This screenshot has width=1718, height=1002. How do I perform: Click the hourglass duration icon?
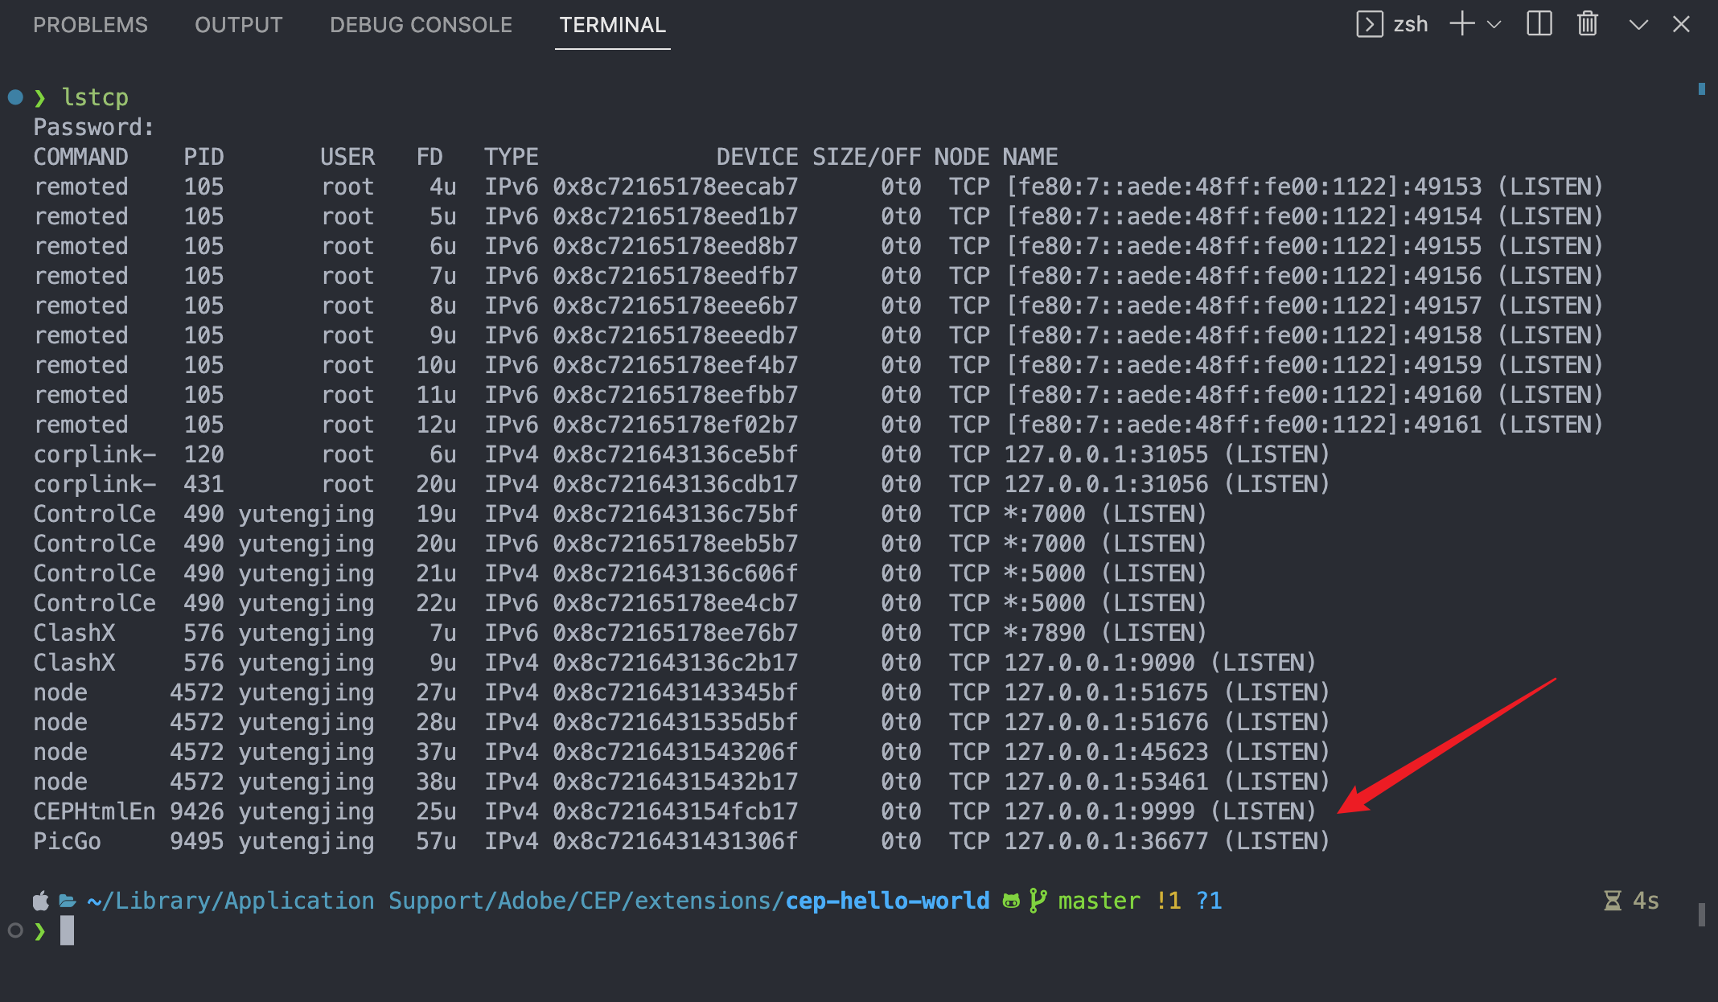1612,901
